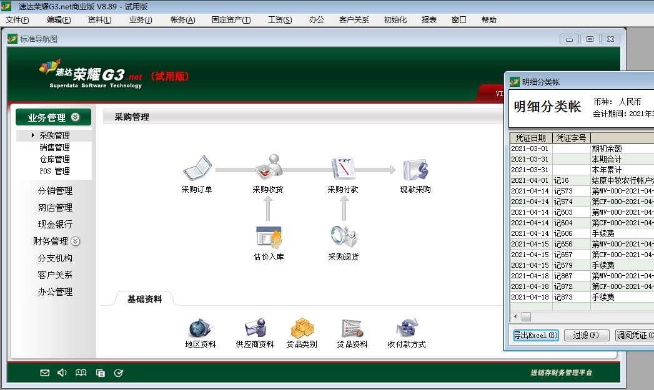Open 客户关系 in the sidebar
Screen dimensions: 654x390
(55, 275)
